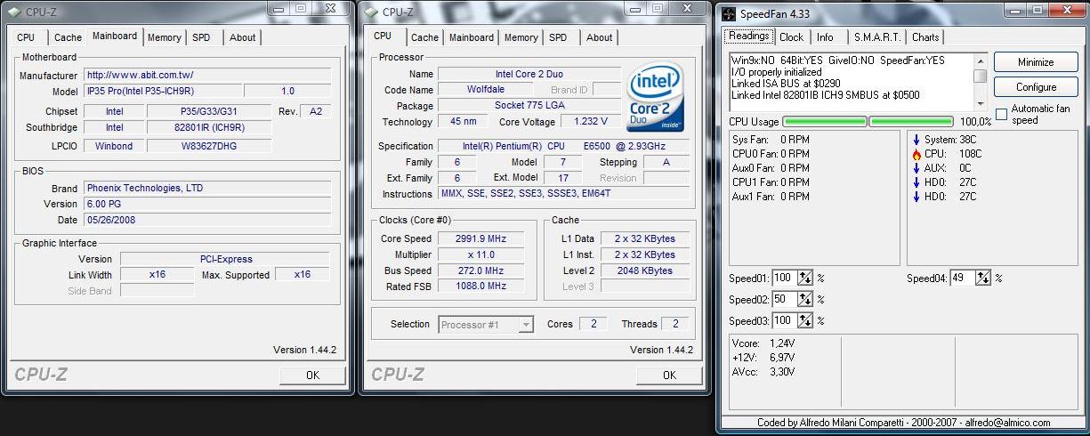1090x436 pixels.
Task: Click the Speed01 value field
Action: coord(784,278)
